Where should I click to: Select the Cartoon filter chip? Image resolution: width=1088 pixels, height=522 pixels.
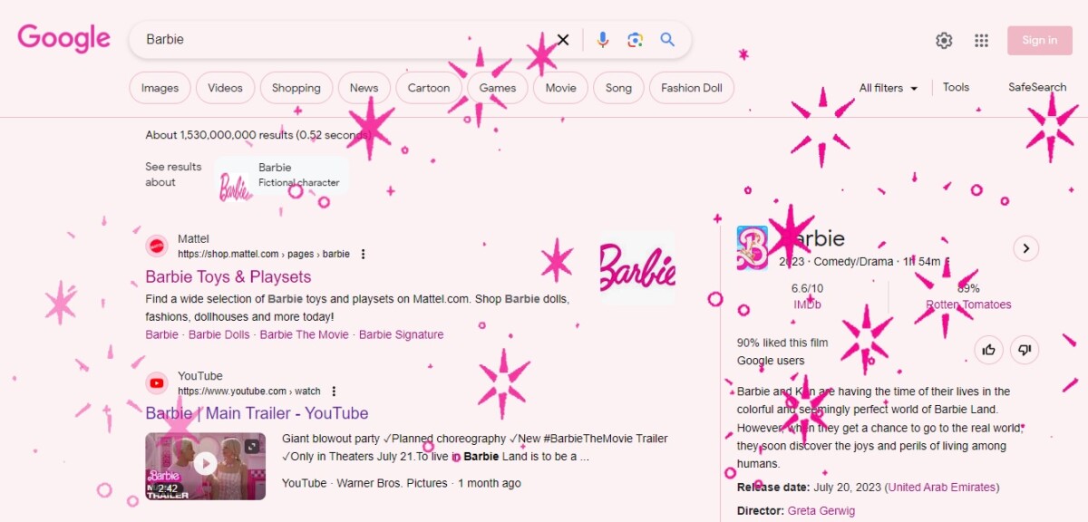click(x=429, y=88)
